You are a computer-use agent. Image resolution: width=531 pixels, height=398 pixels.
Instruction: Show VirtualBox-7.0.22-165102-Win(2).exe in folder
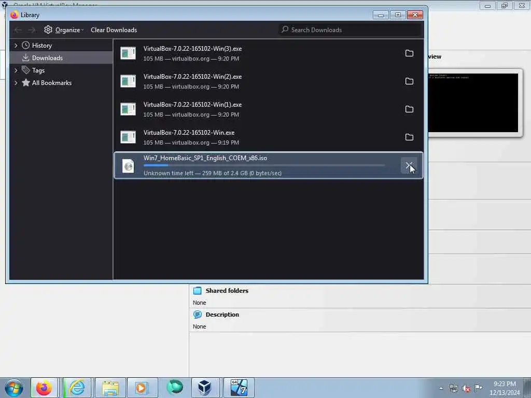tap(409, 81)
